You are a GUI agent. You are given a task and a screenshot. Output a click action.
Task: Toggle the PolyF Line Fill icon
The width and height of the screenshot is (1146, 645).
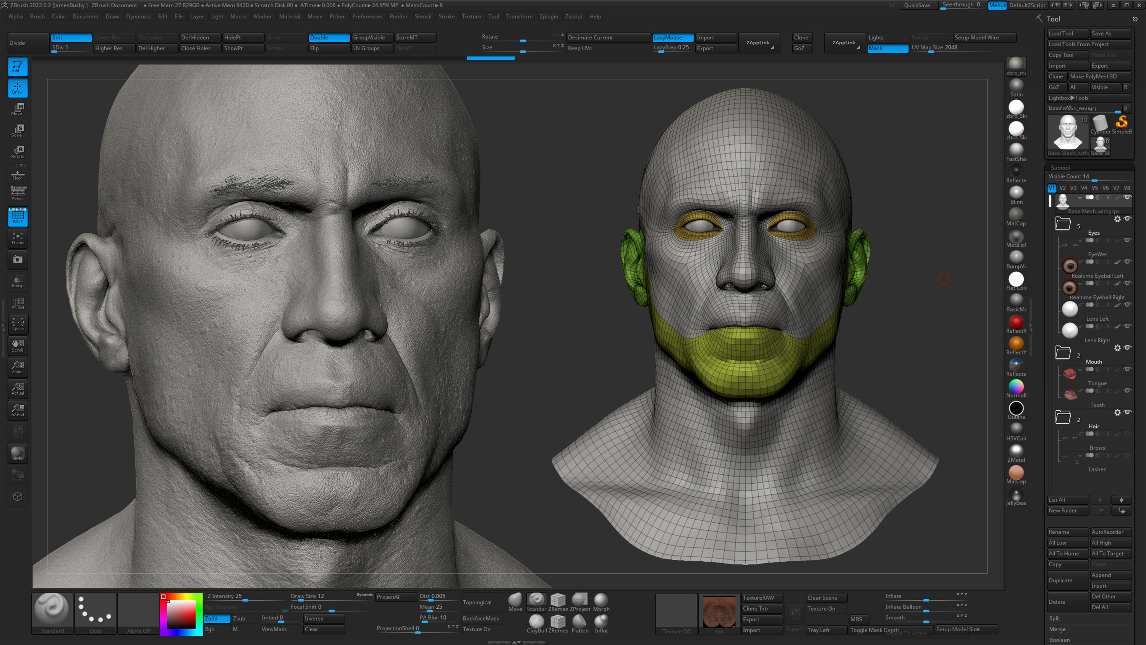pyautogui.click(x=18, y=217)
